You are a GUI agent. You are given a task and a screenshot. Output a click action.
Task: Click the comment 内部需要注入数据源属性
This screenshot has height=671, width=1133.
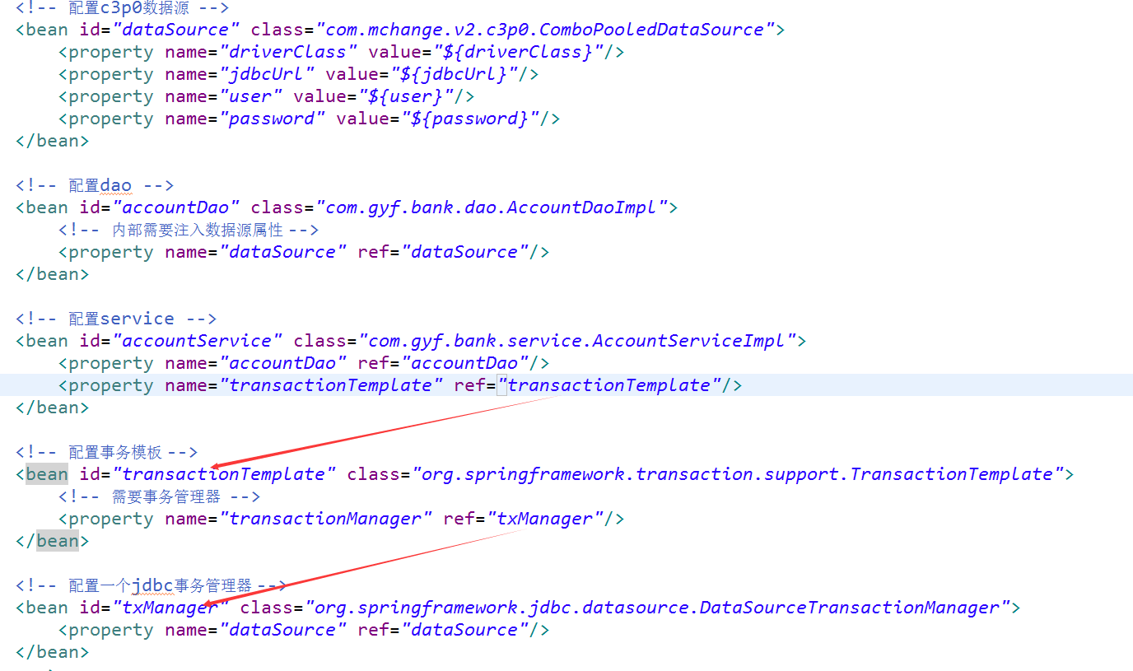click(198, 230)
